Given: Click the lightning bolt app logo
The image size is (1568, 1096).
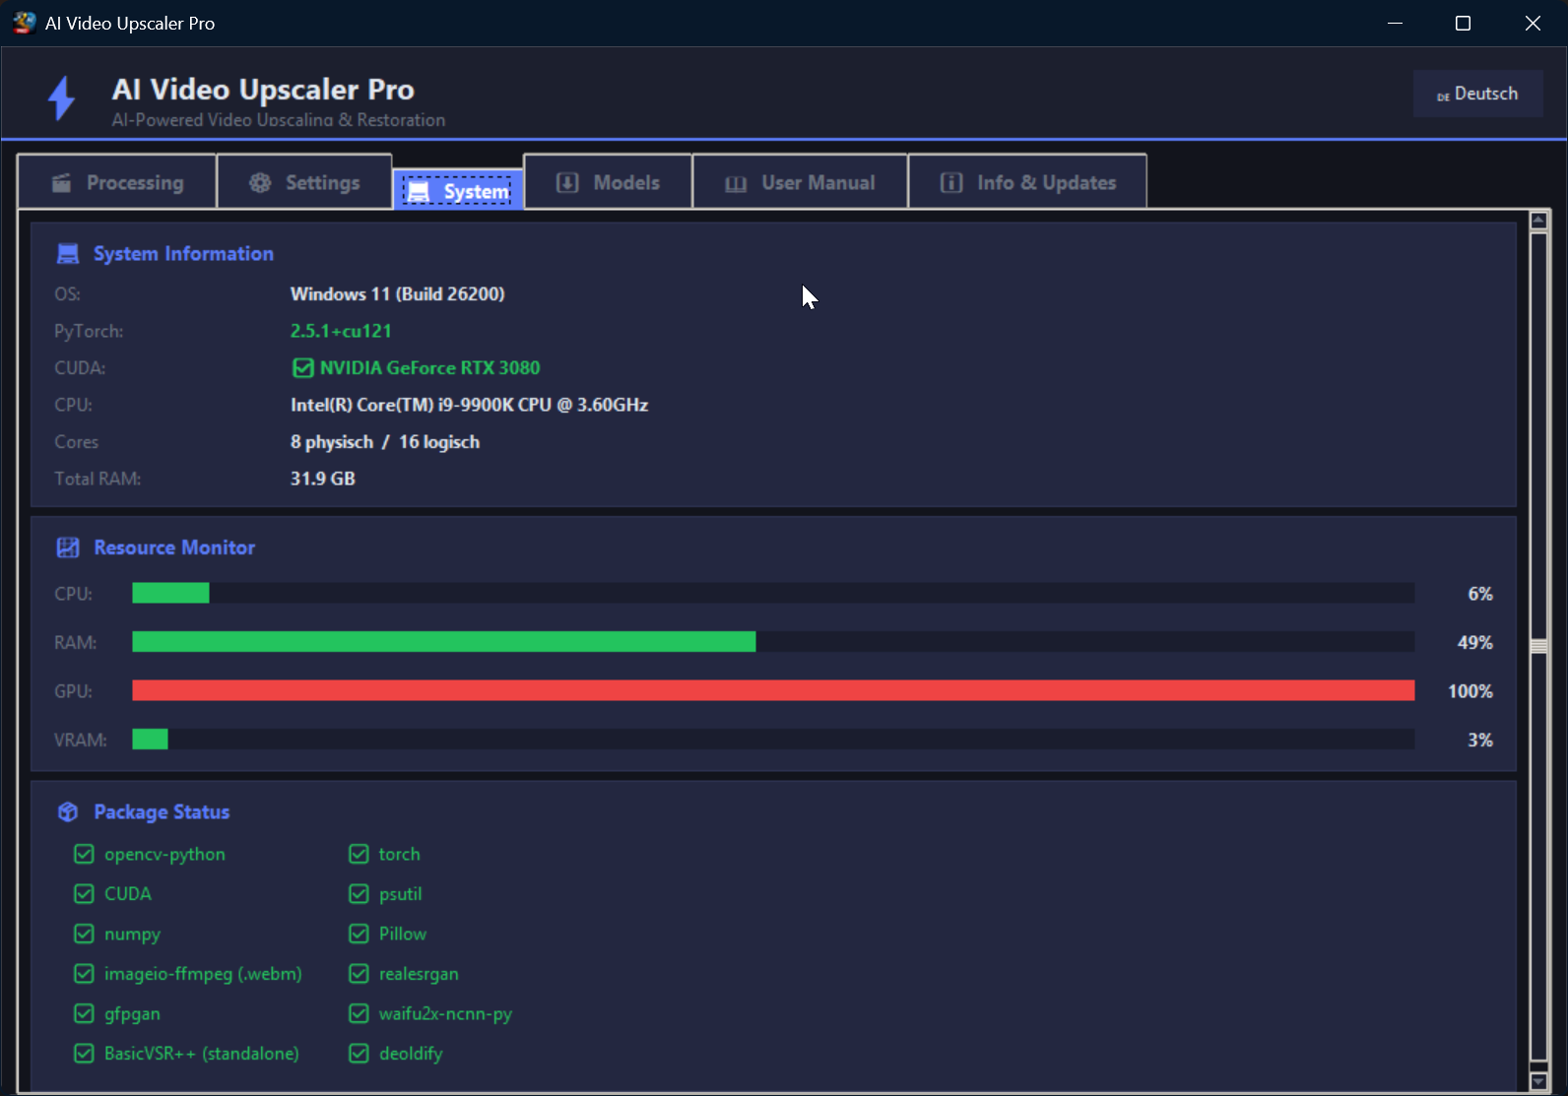Looking at the screenshot, I should [x=62, y=98].
